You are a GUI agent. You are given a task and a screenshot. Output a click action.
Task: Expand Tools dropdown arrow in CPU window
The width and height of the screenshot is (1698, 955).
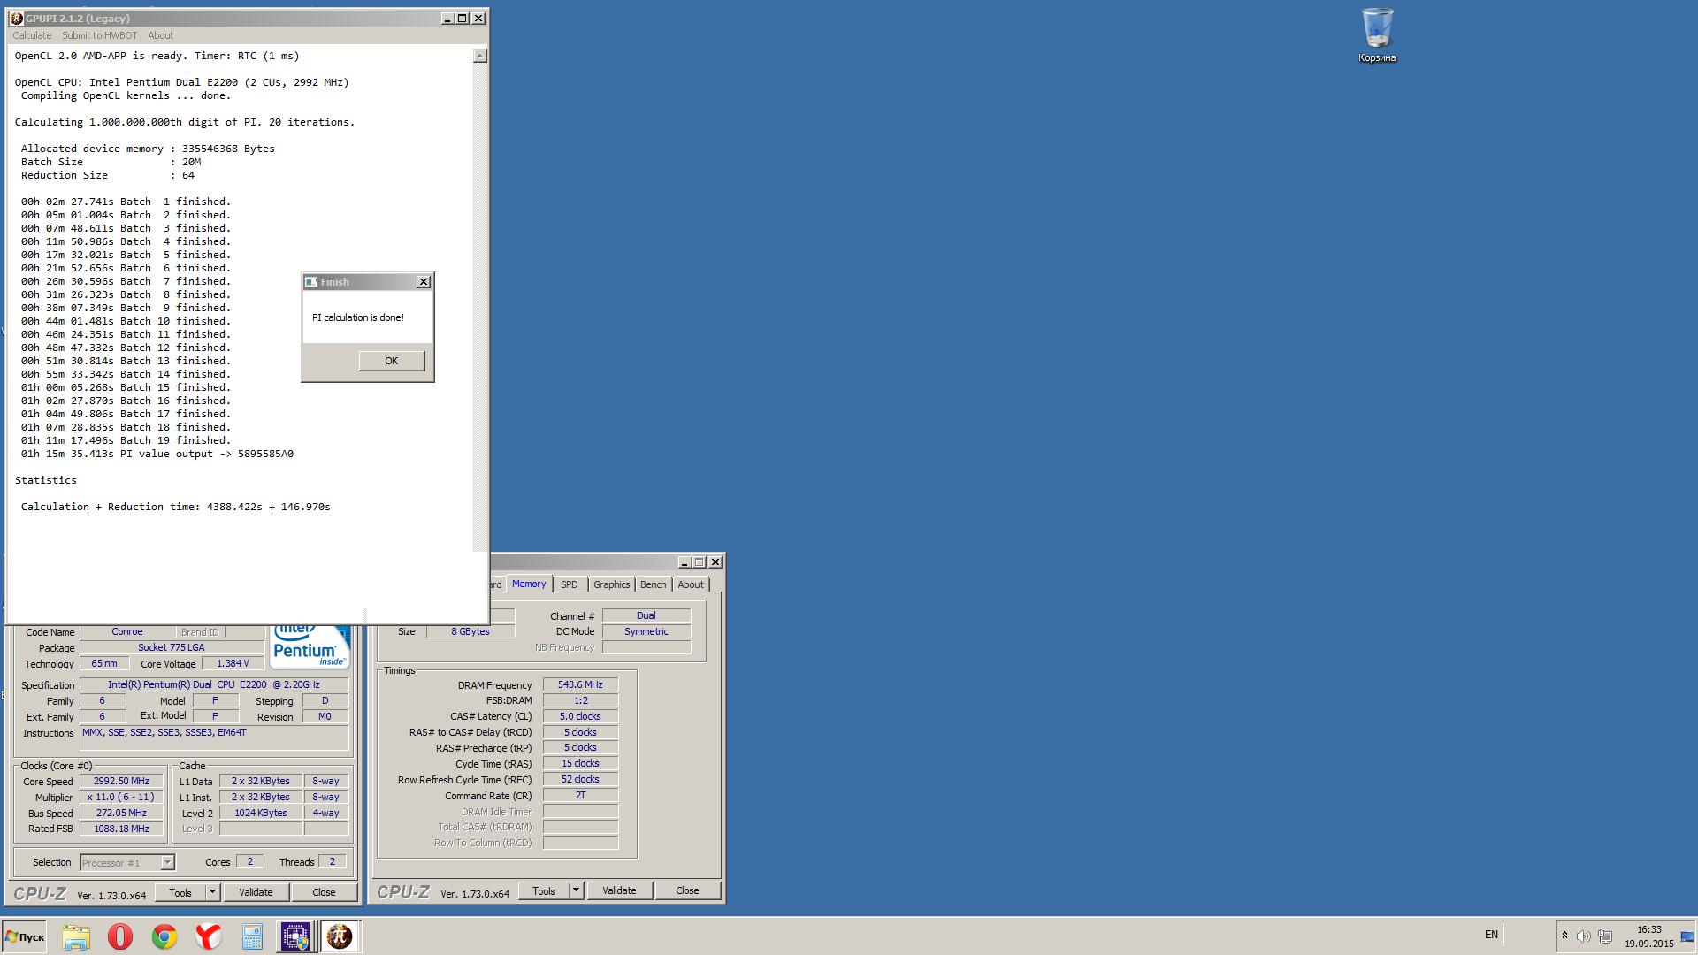(x=212, y=892)
